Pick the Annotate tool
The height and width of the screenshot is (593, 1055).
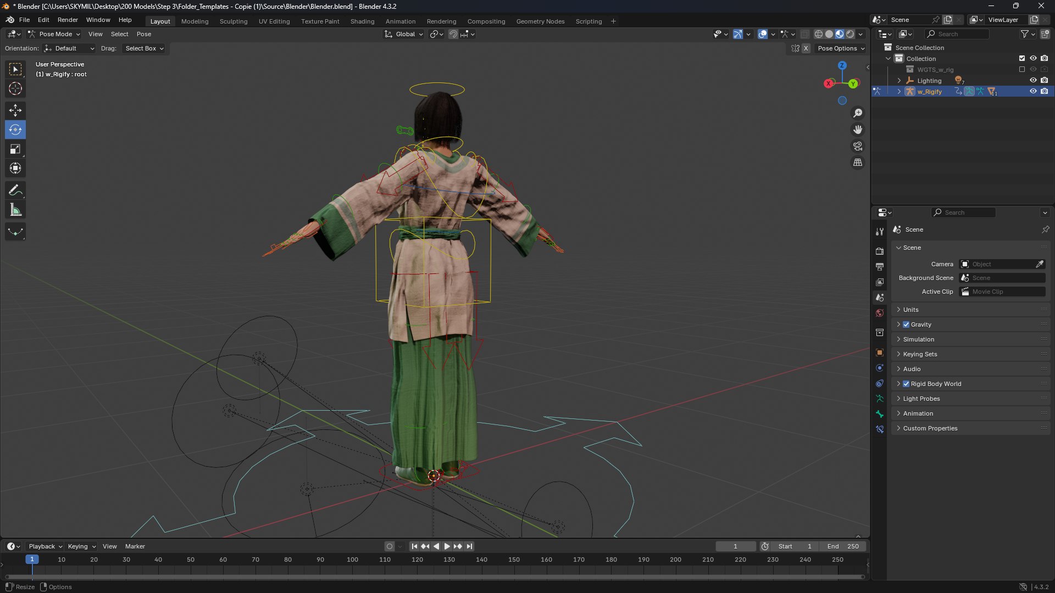click(x=15, y=191)
